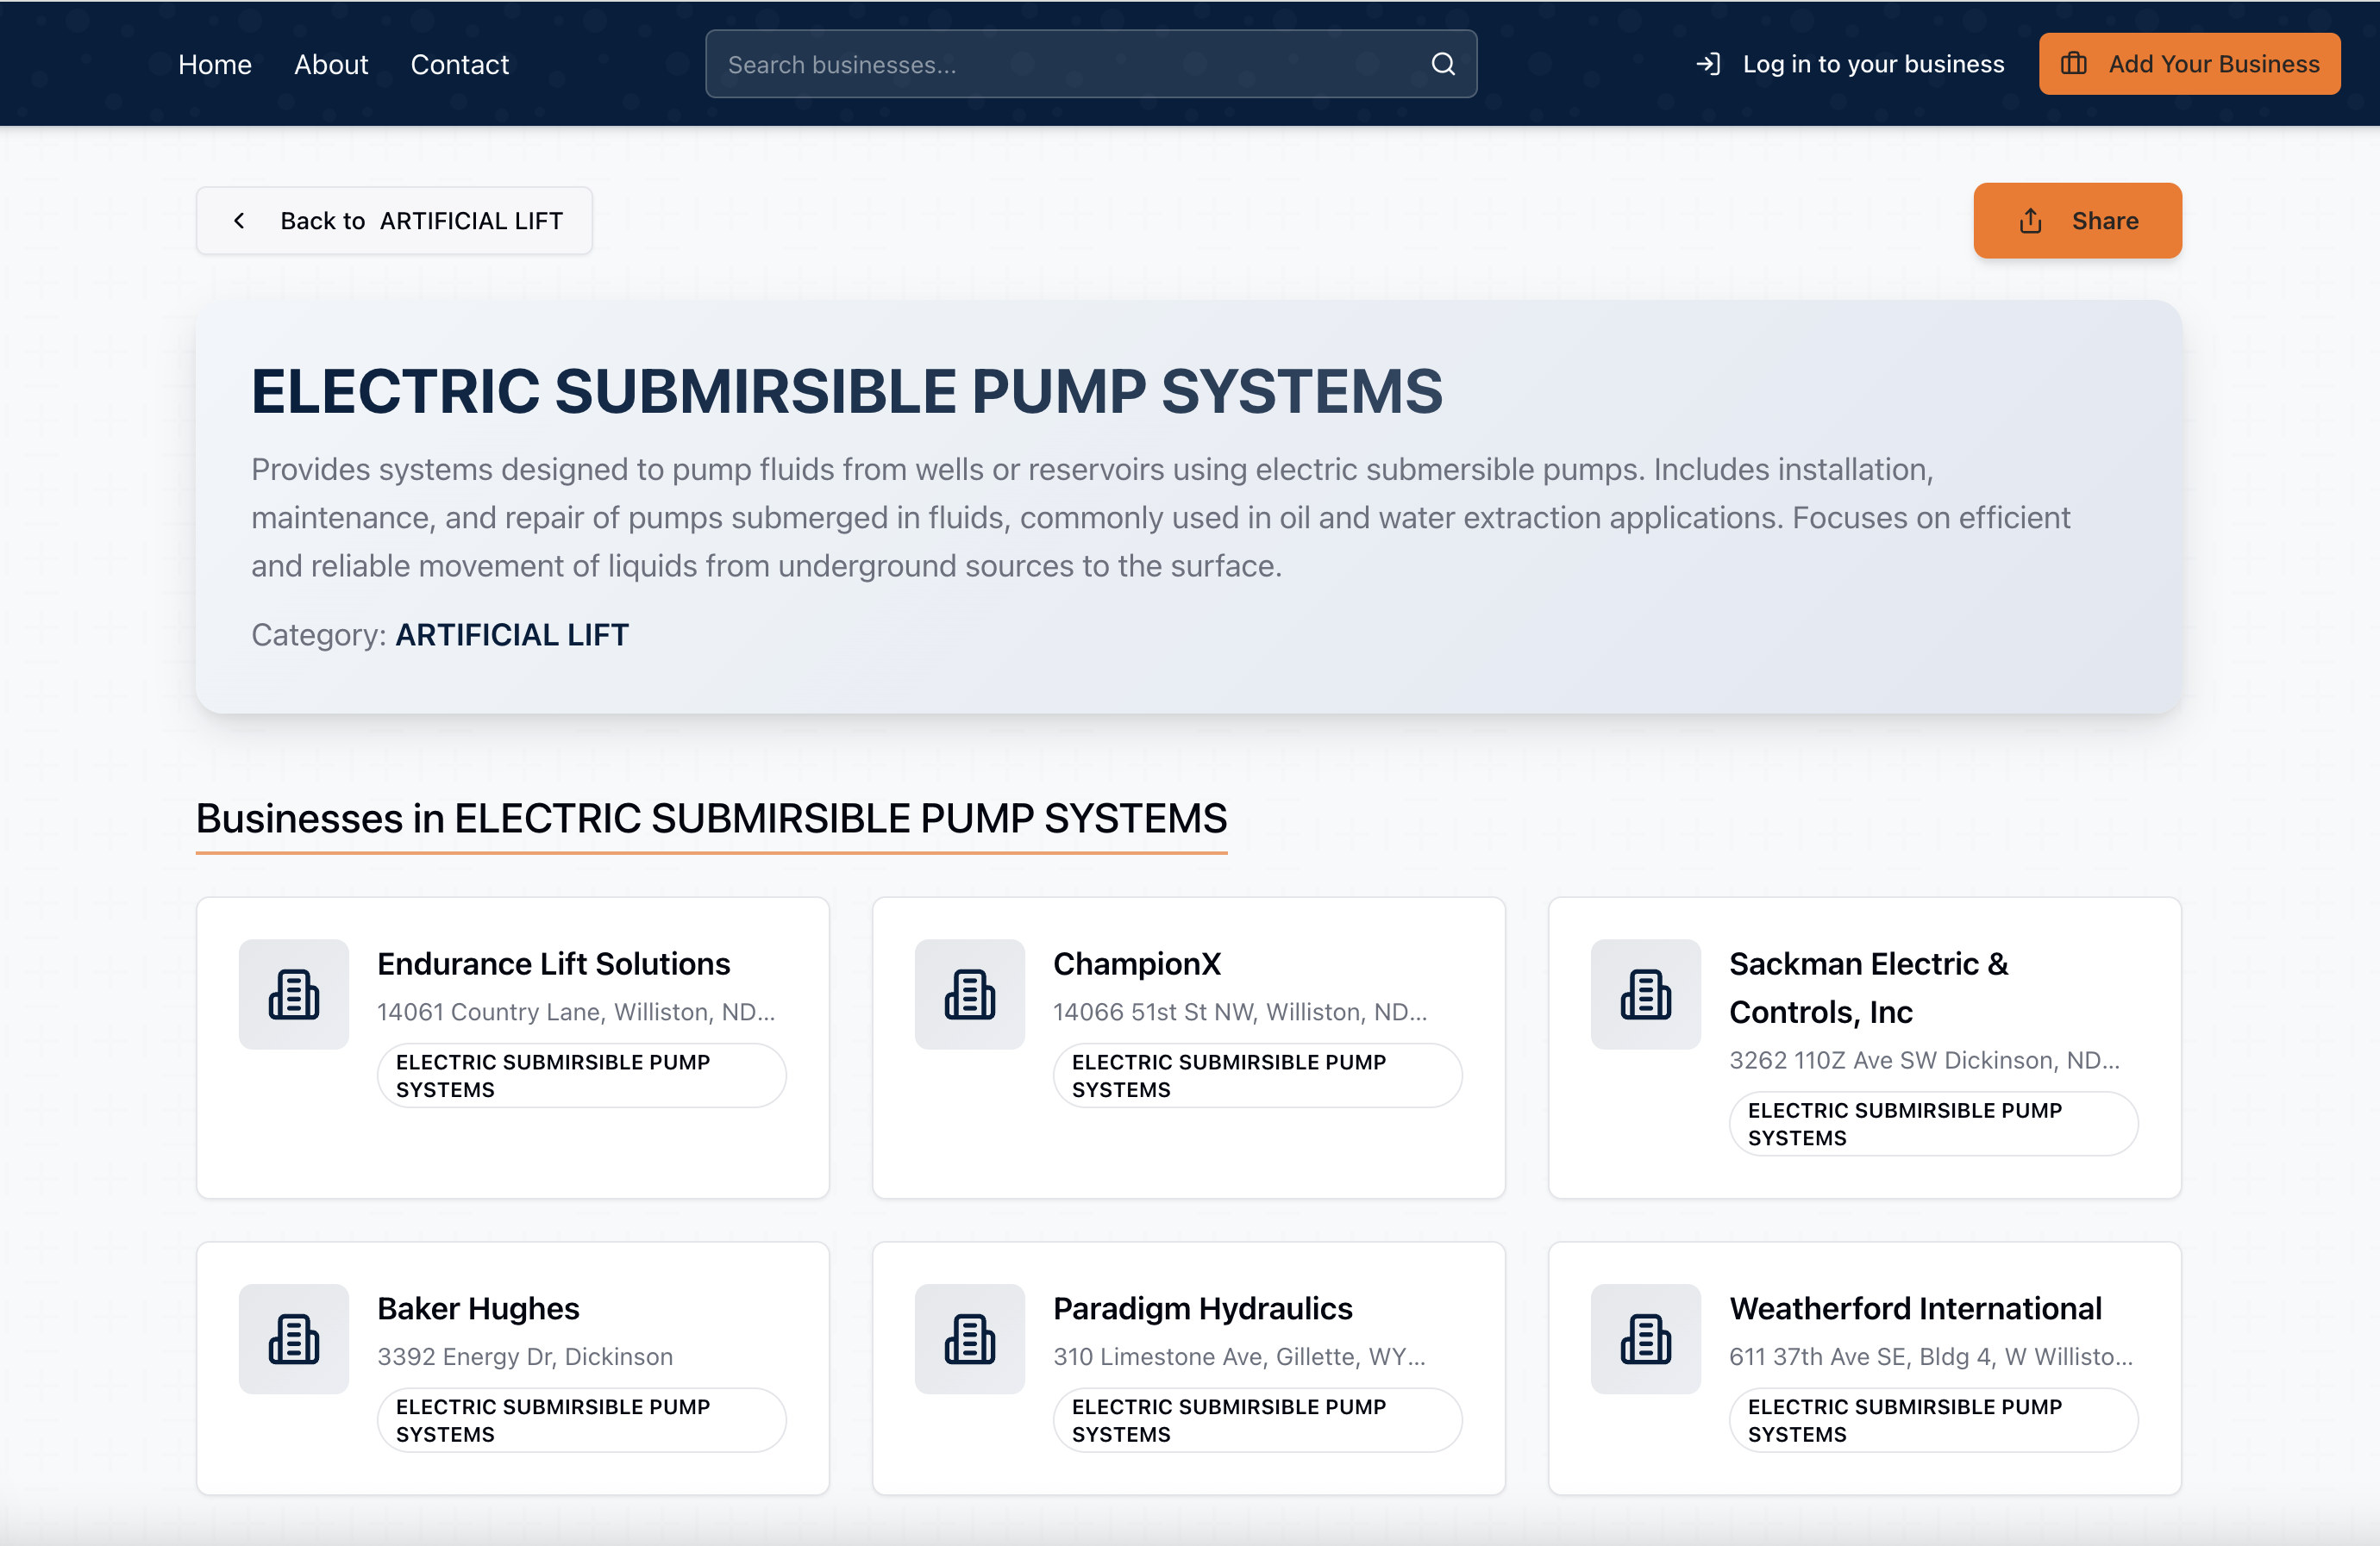Screen dimensions: 2380x1546
Task: Click the login arrow icon
Action: (x=1708, y=64)
